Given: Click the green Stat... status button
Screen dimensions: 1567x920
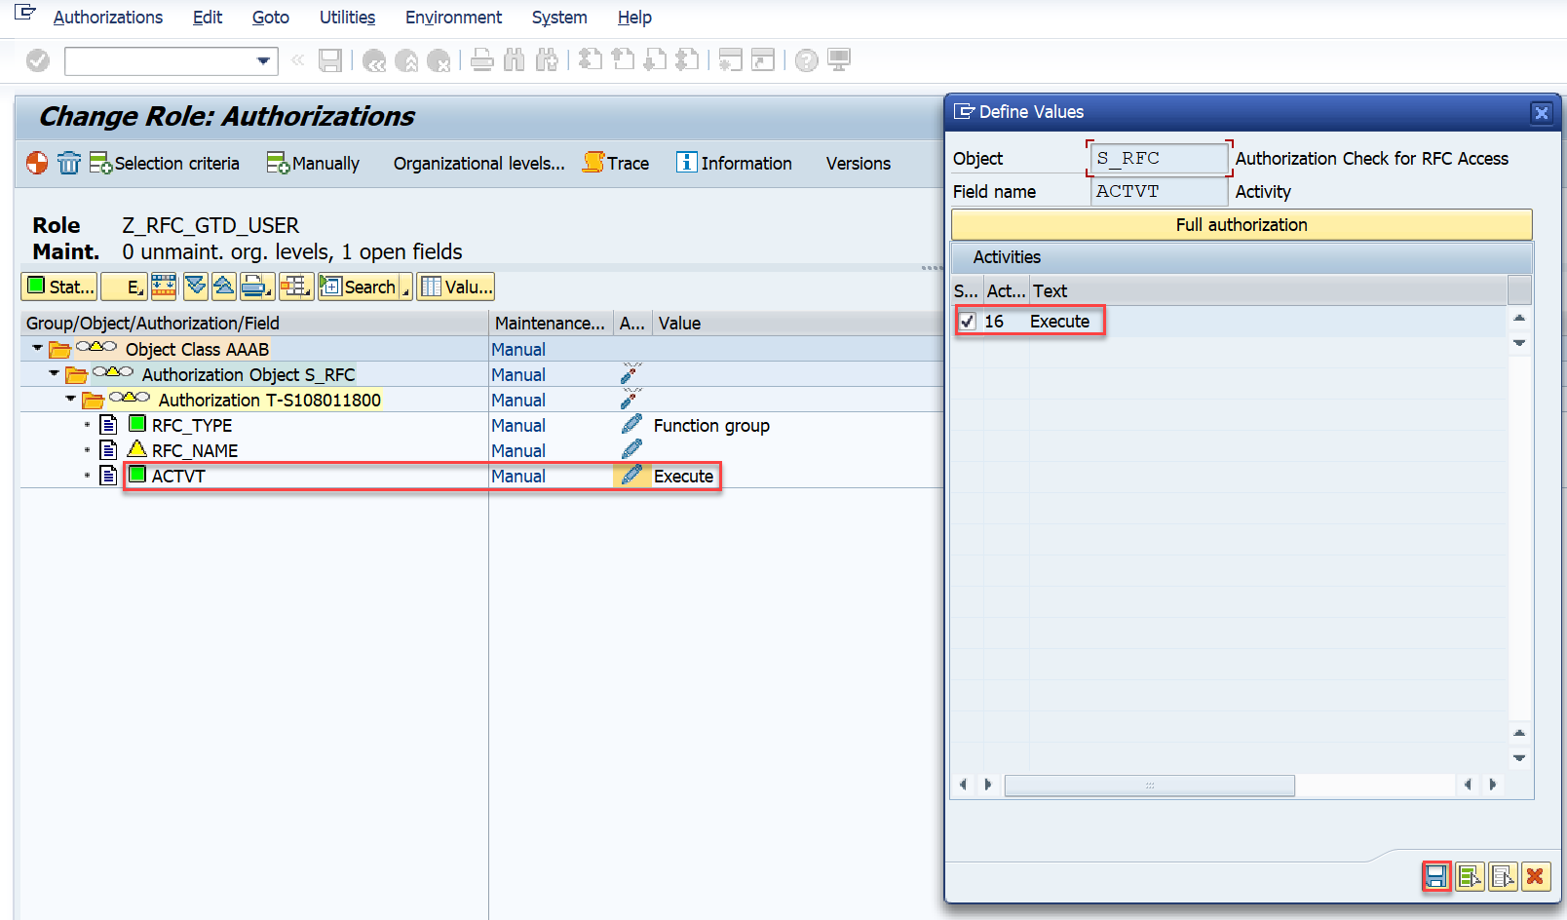Looking at the screenshot, I should (x=59, y=287).
